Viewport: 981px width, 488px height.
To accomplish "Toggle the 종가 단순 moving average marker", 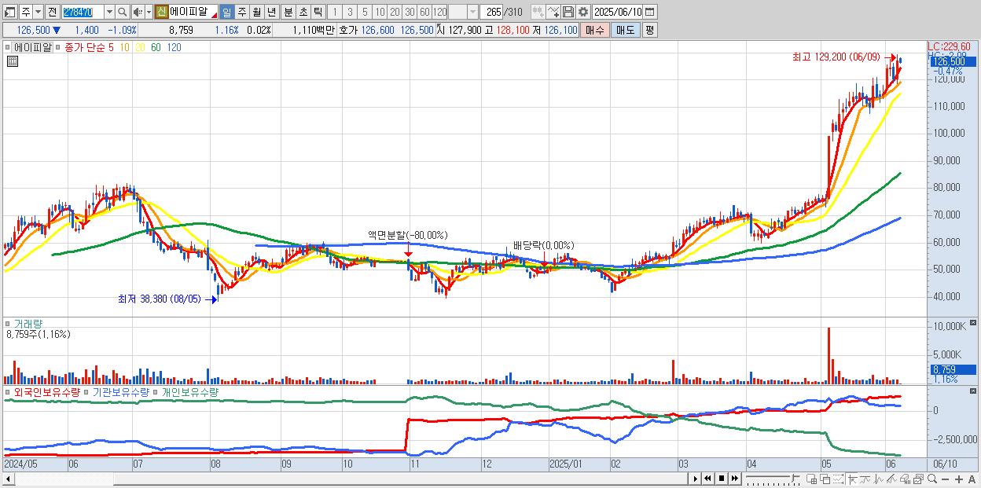I will point(59,47).
